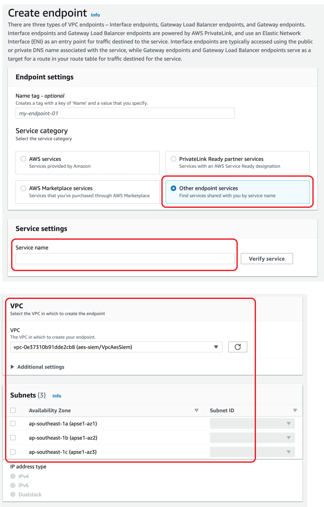The height and width of the screenshot is (507, 324).
Task: Select AWS Marketplace services category
Action: click(24, 188)
